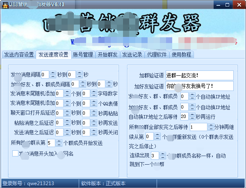Click second field of 群成员间隔 row

(101, 84)
